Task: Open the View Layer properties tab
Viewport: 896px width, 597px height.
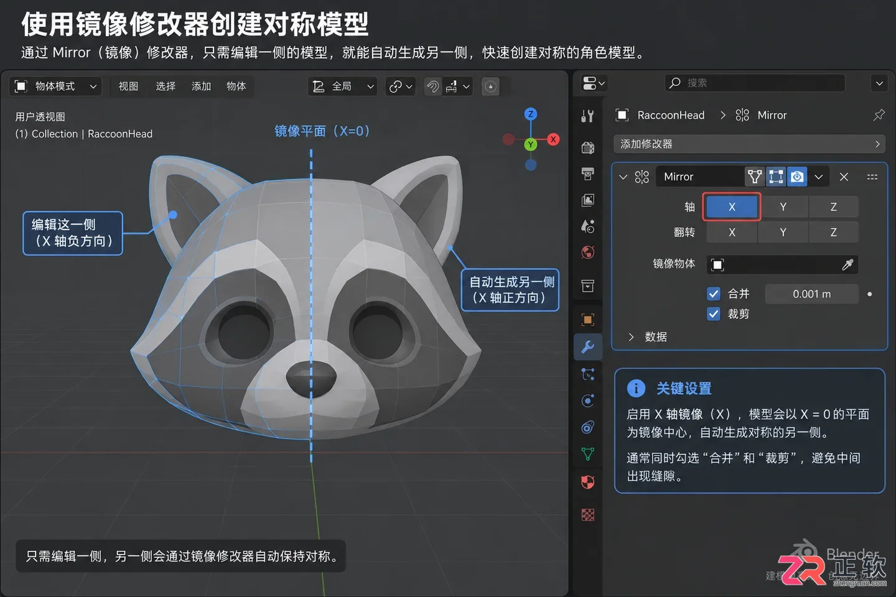Action: tap(587, 200)
